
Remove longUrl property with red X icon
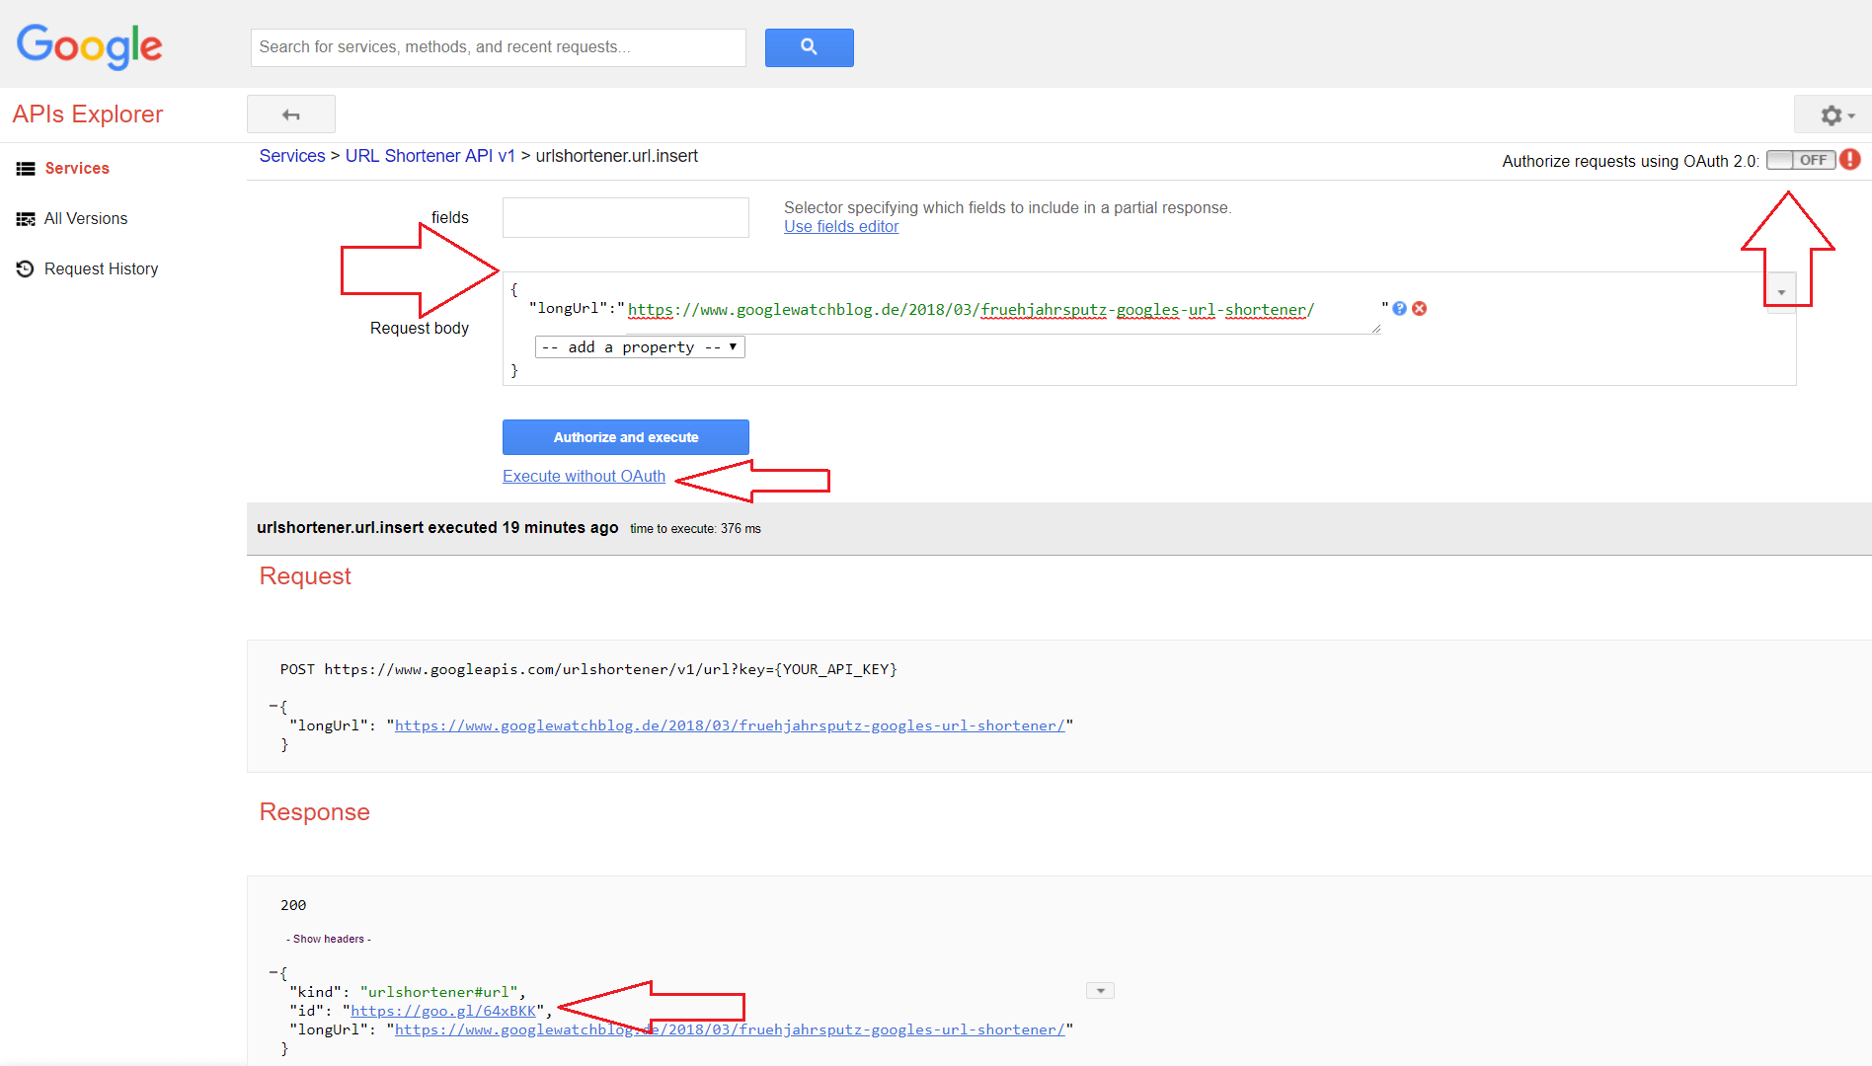click(1420, 309)
